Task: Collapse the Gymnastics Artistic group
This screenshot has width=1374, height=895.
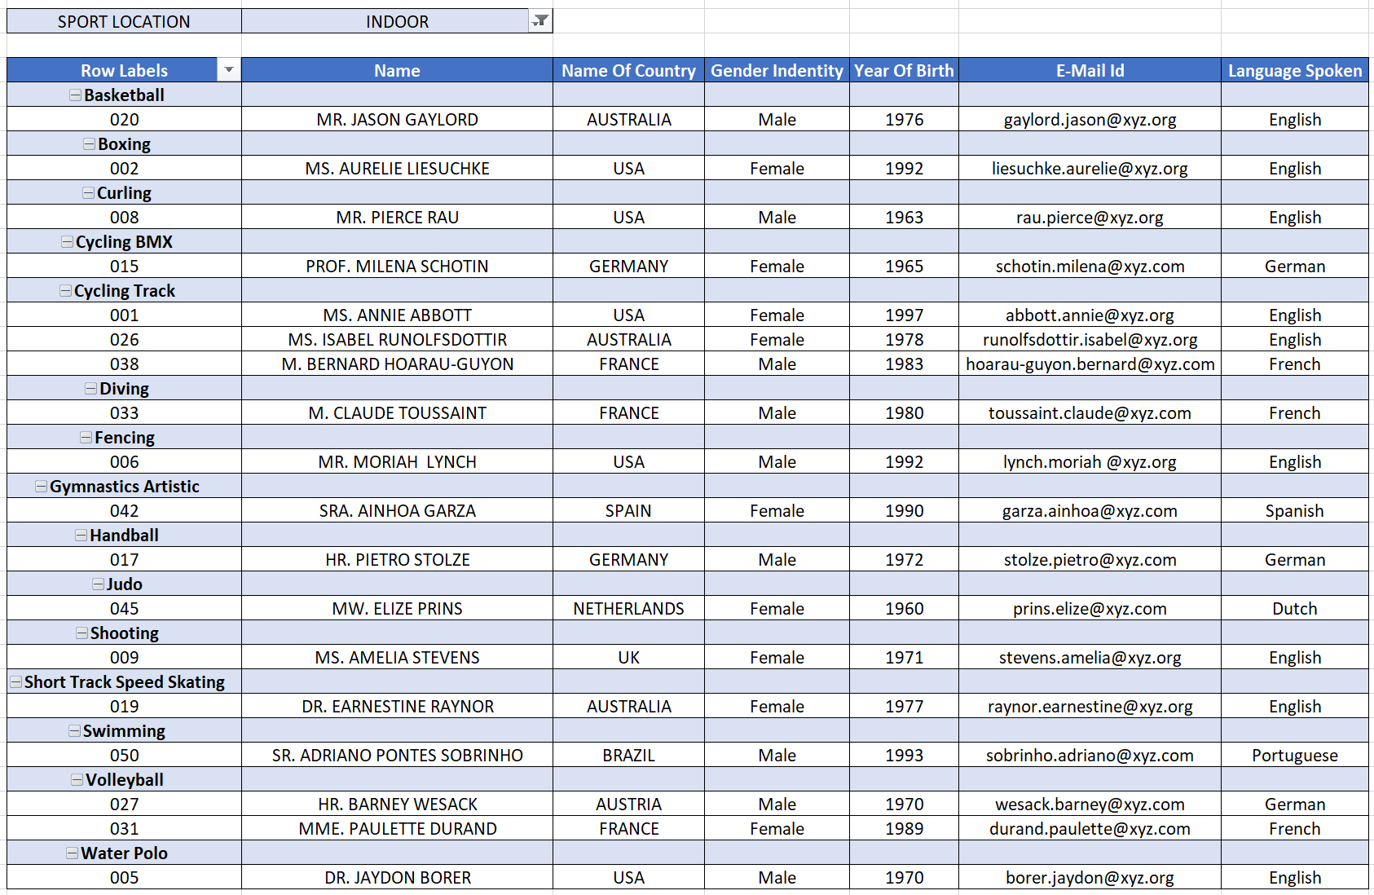Action: [41, 487]
